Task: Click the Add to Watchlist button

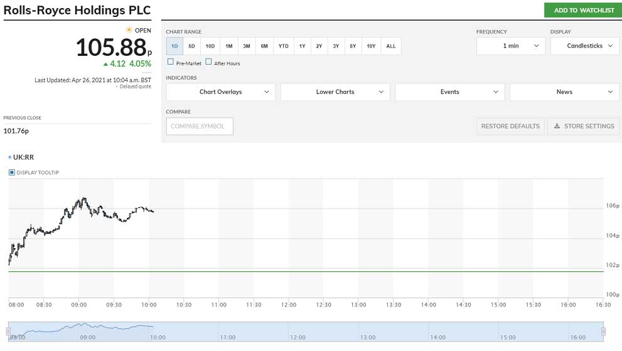Action: [x=584, y=10]
